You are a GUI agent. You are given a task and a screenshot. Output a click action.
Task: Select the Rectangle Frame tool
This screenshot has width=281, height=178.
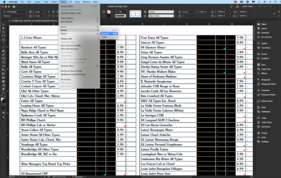click(3, 58)
